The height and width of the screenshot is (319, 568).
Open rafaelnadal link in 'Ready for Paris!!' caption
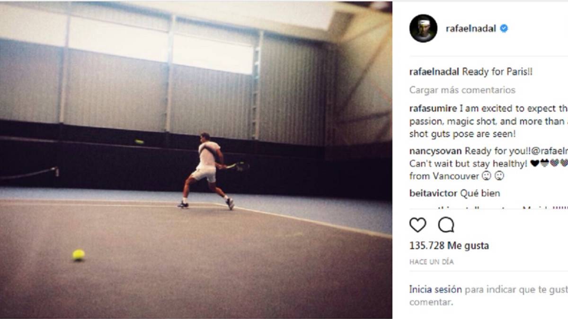tap(435, 72)
